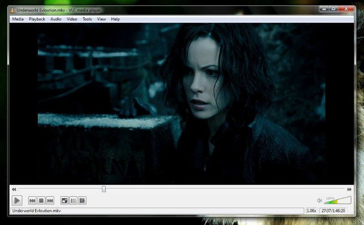Screen dimensions: 364x225
Task: Show the playlist icon
Action: pos(73,200)
